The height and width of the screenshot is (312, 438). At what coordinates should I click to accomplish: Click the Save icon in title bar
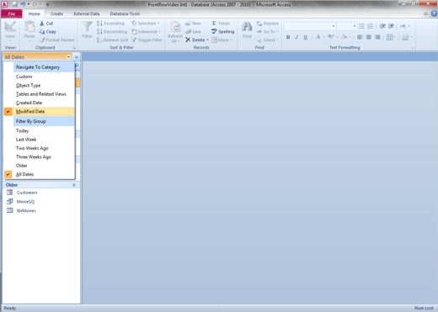point(14,4)
